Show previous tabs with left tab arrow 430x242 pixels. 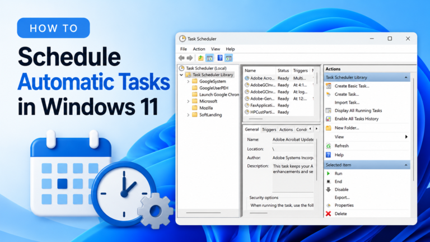click(x=310, y=129)
